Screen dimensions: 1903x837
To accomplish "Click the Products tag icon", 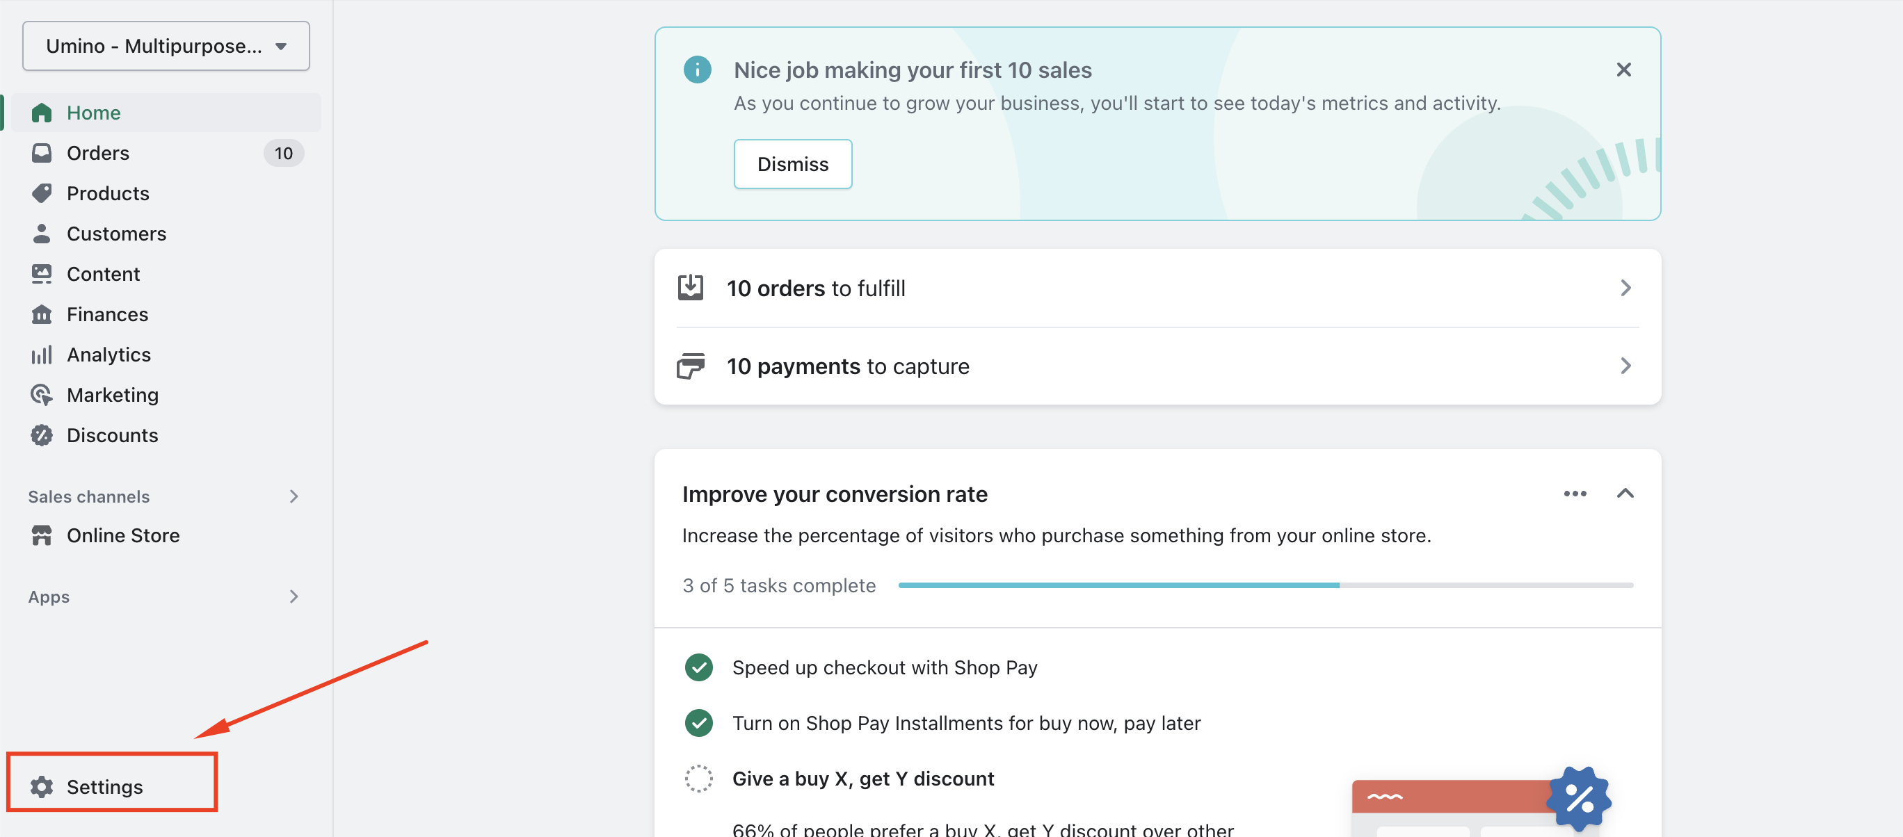I will pos(41,193).
